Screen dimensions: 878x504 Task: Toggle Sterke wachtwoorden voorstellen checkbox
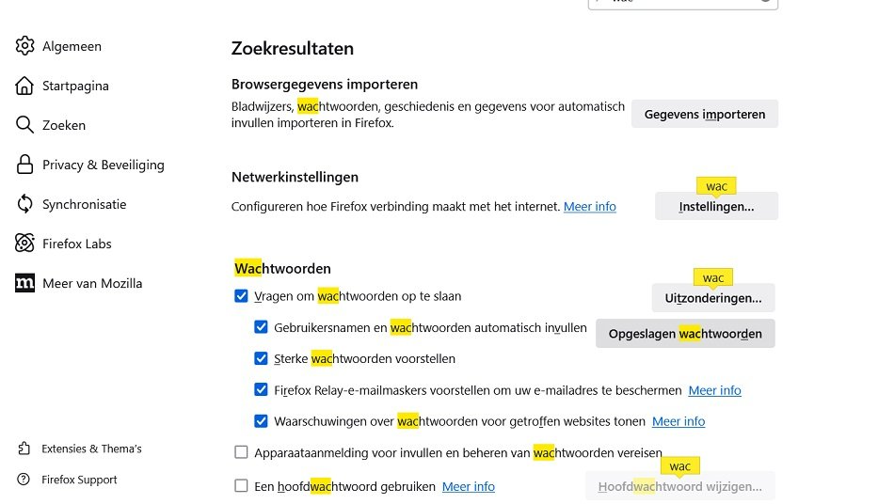[261, 358]
